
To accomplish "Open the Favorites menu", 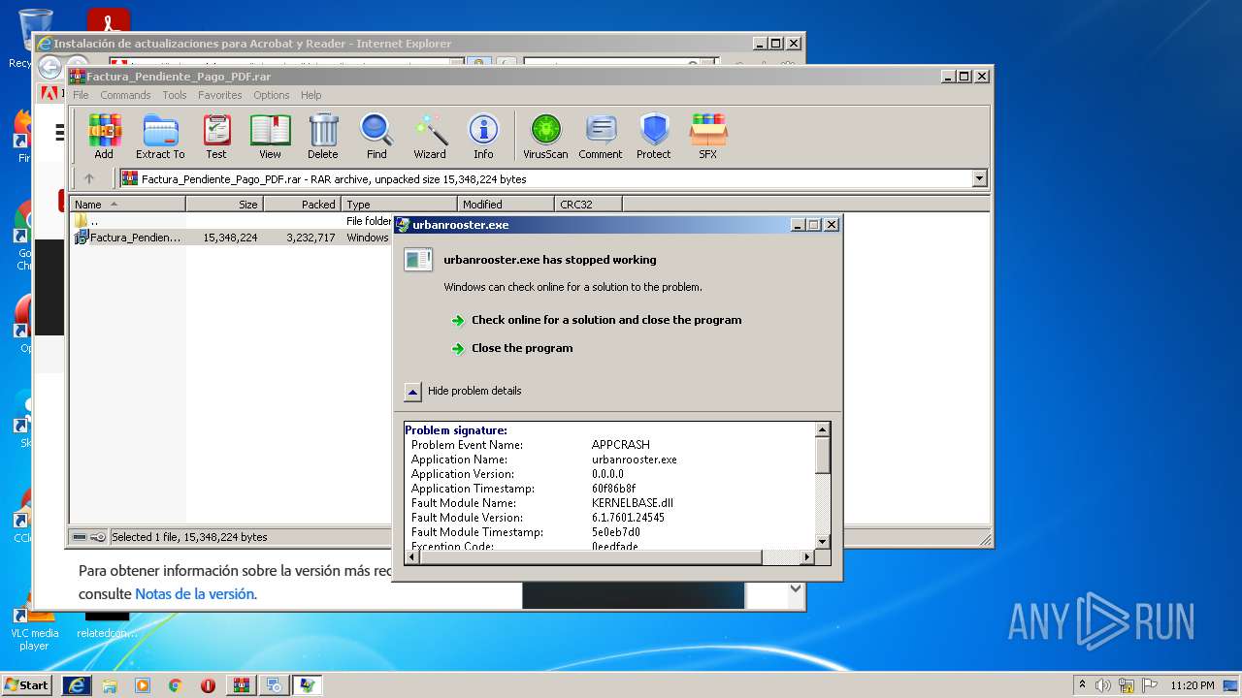I will coord(220,95).
